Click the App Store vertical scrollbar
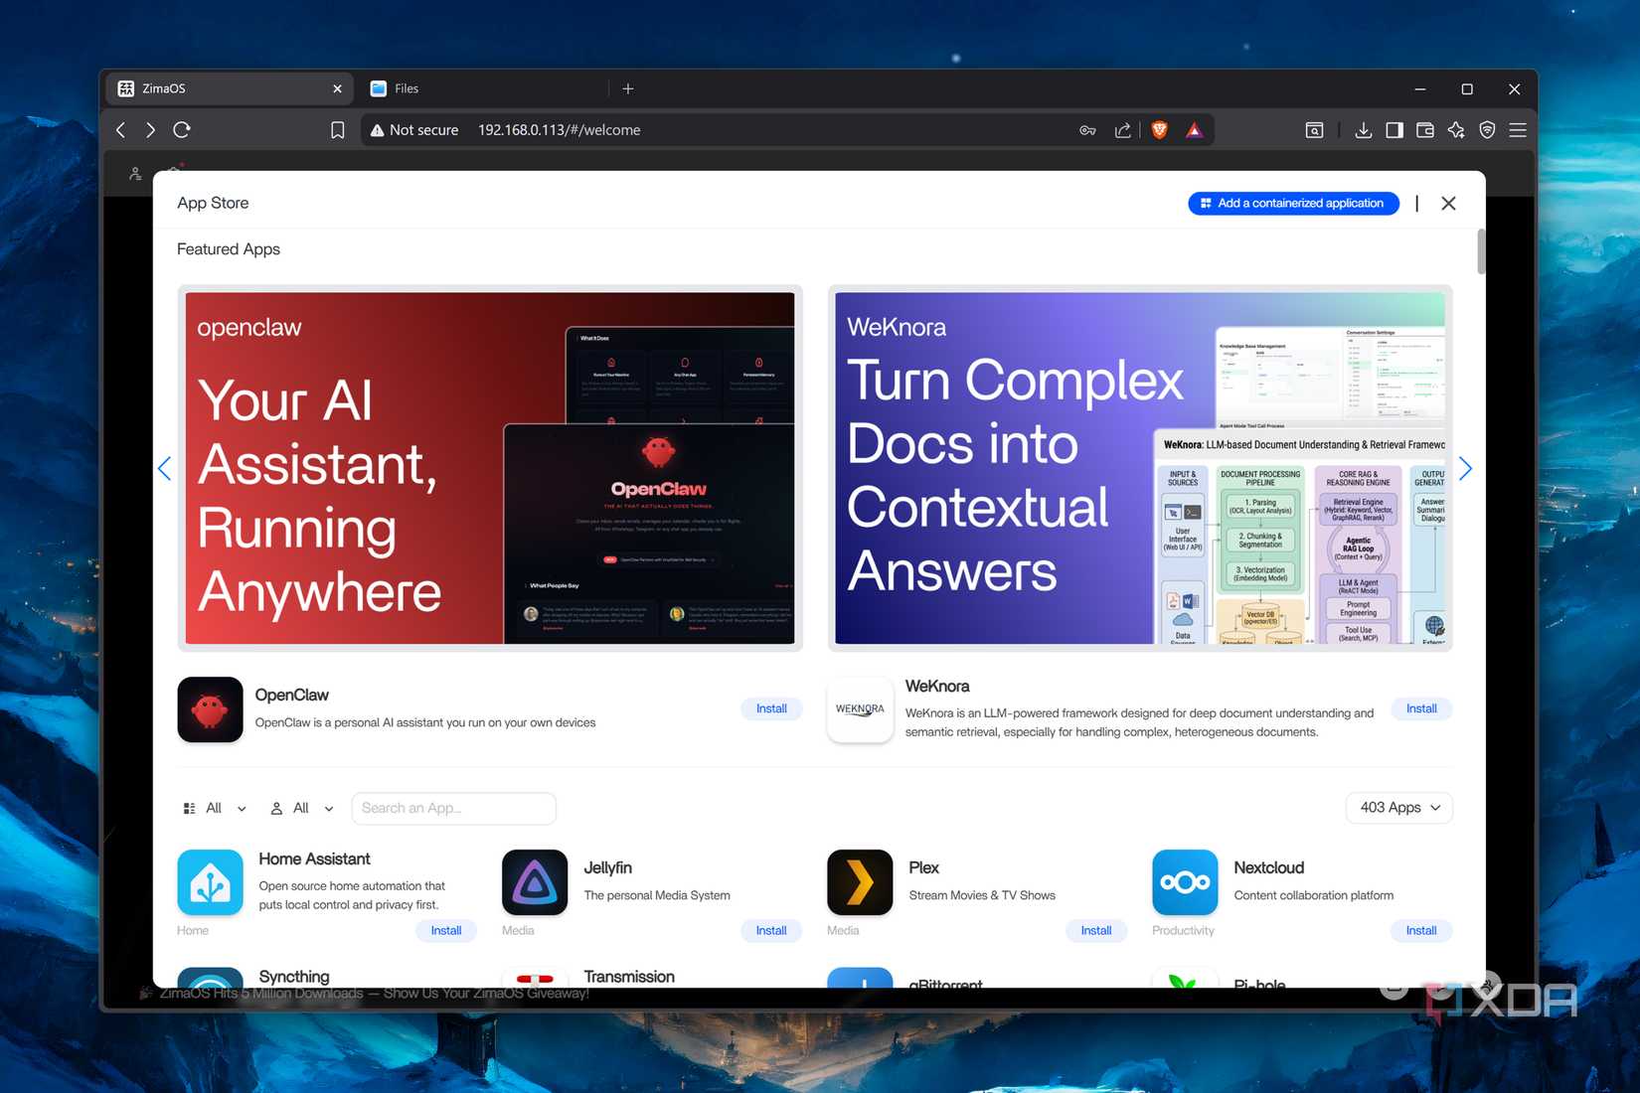Viewport: 1640px width, 1093px height. tap(1481, 251)
